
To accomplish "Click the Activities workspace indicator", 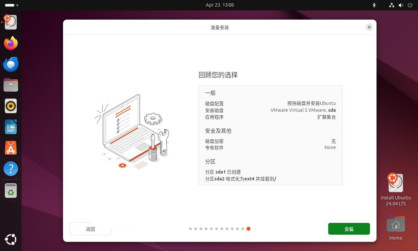I will [12, 5].
